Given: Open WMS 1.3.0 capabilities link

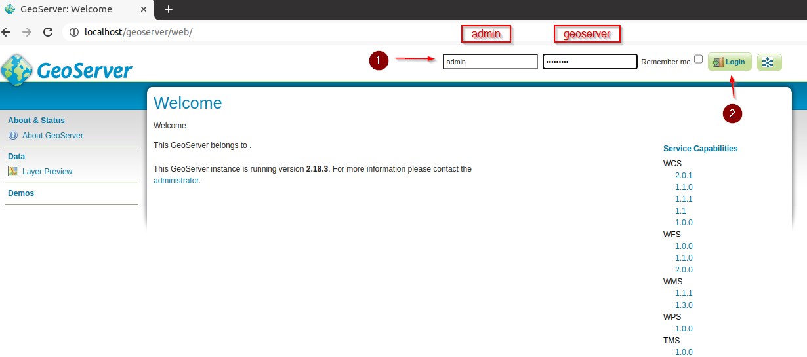Looking at the screenshot, I should click(684, 305).
